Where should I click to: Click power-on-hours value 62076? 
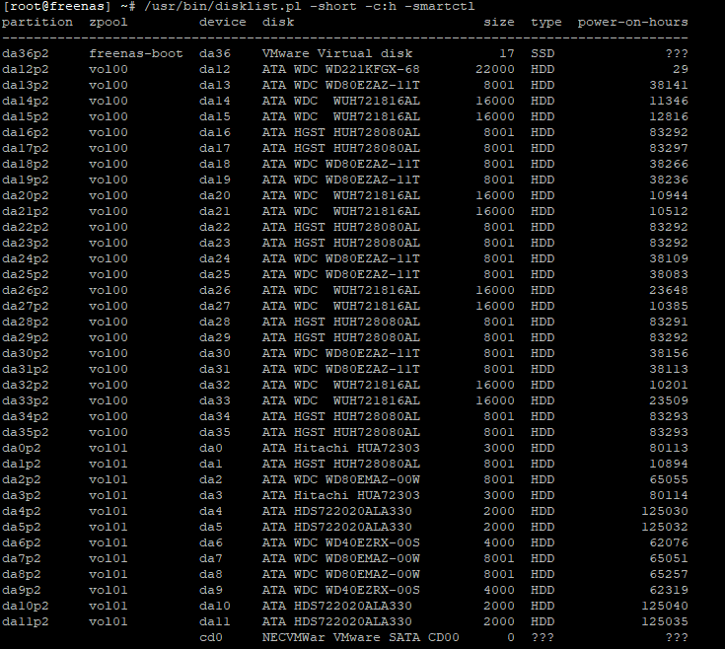(669, 542)
